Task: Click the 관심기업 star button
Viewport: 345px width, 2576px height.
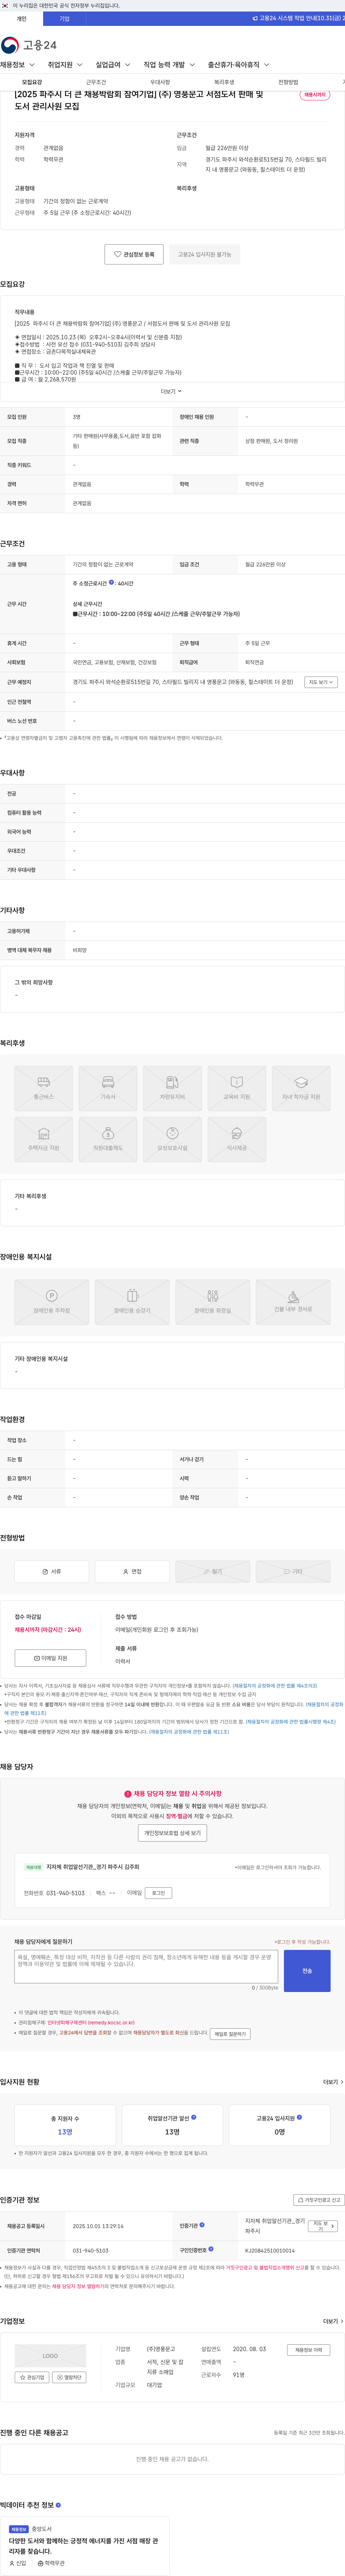Action: coord(32,2377)
